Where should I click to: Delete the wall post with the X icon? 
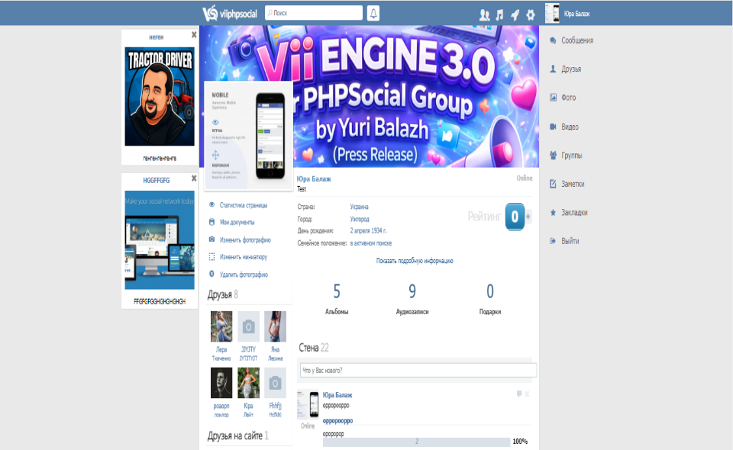coord(527,394)
